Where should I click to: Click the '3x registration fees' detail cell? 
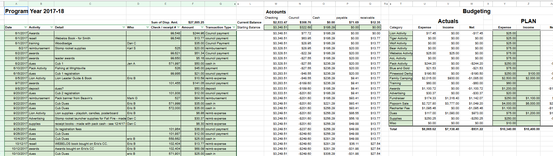point(90,129)
